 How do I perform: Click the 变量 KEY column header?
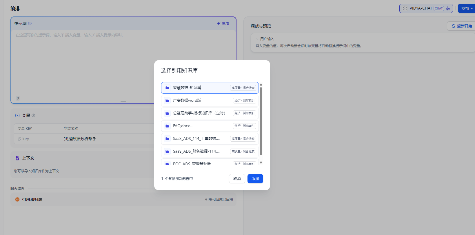coord(25,129)
